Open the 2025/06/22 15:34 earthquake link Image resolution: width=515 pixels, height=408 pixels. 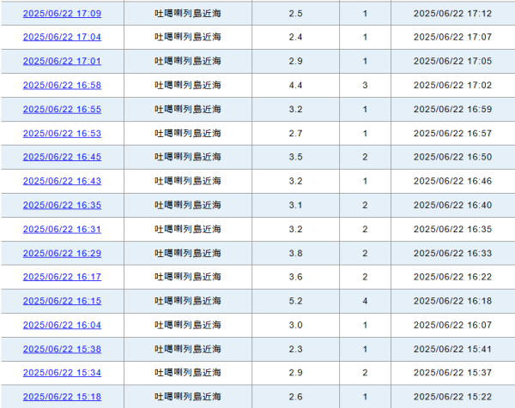click(62, 373)
